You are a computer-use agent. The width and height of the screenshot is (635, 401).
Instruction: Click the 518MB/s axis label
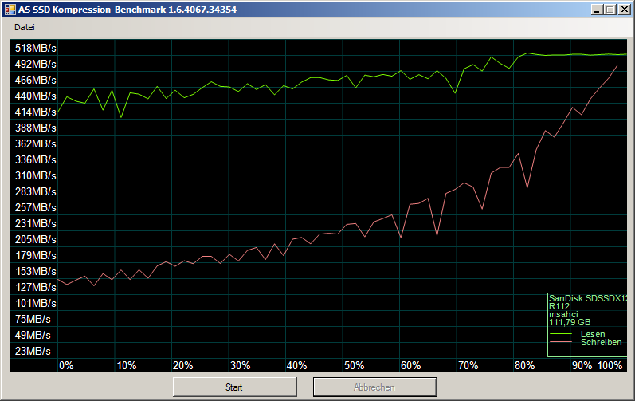pos(35,48)
